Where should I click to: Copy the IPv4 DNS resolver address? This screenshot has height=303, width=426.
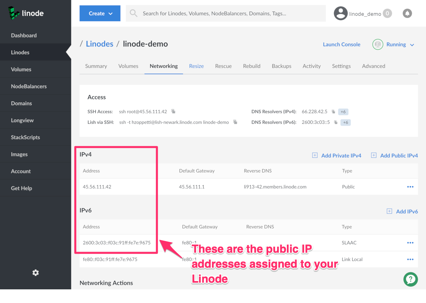click(333, 112)
